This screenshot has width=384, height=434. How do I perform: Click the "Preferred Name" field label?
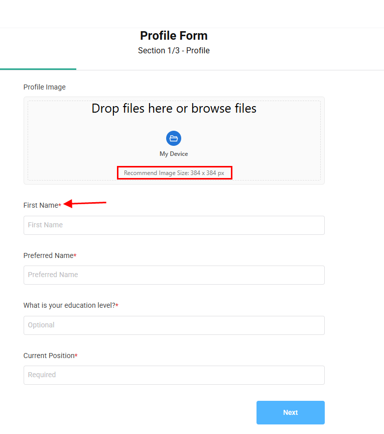click(48, 255)
